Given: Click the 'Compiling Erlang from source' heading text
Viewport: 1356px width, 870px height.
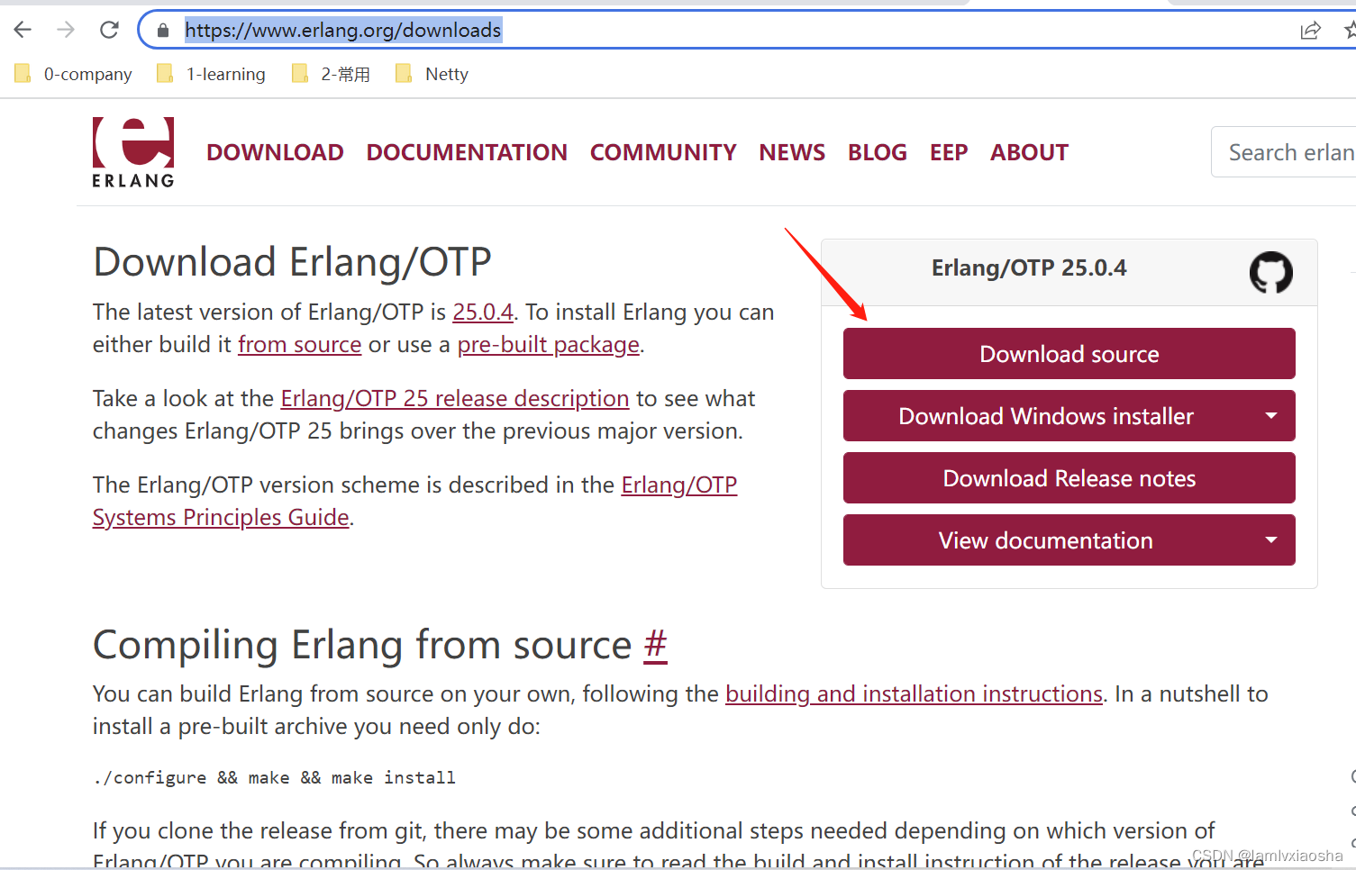Looking at the screenshot, I should pyautogui.click(x=362, y=645).
